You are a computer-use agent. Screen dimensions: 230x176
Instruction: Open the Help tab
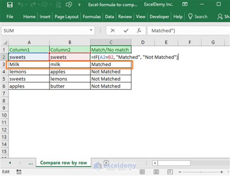click(x=178, y=16)
